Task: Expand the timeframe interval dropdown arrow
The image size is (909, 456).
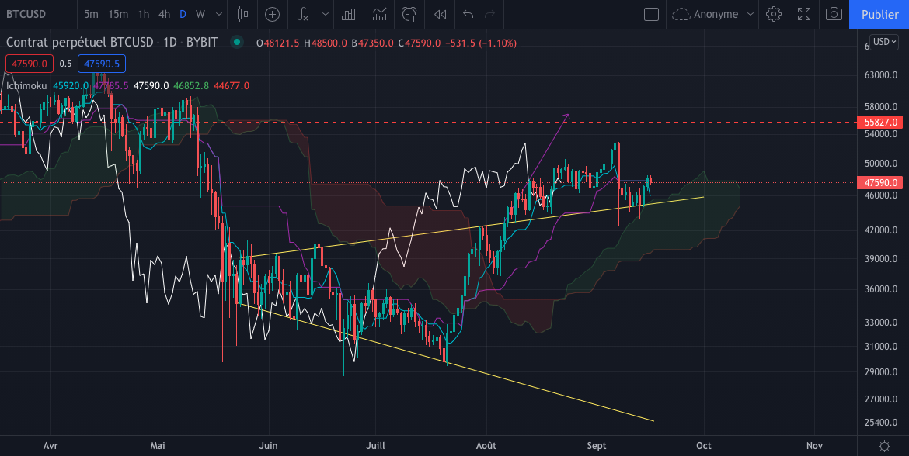Action: [218, 14]
